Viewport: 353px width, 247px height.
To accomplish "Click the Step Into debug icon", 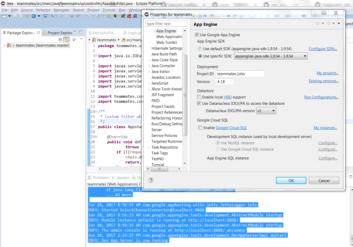I will pos(84,16).
